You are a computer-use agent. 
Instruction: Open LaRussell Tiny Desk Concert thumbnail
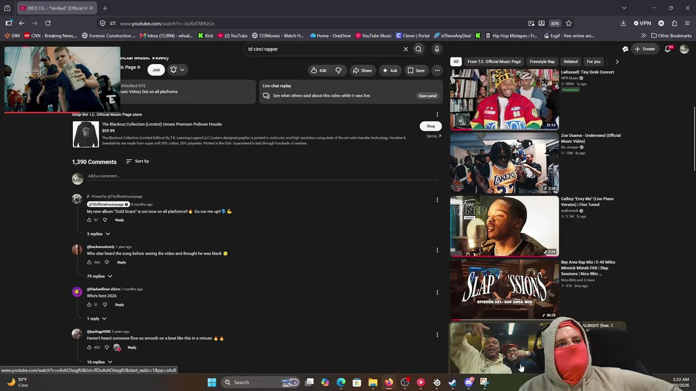[x=504, y=99]
